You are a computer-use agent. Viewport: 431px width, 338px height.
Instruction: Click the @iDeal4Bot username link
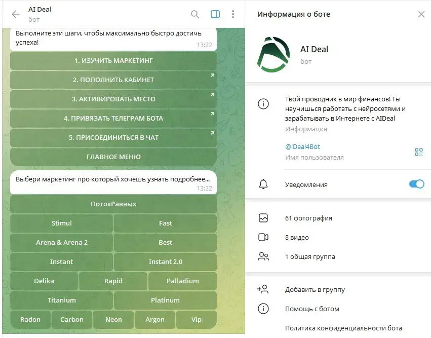click(x=303, y=146)
